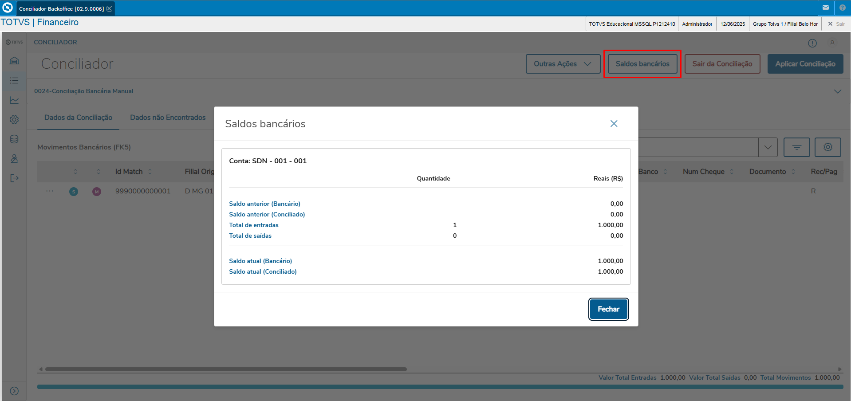This screenshot has width=851, height=401.
Task: Click the Administrador user label
Action: tap(697, 24)
